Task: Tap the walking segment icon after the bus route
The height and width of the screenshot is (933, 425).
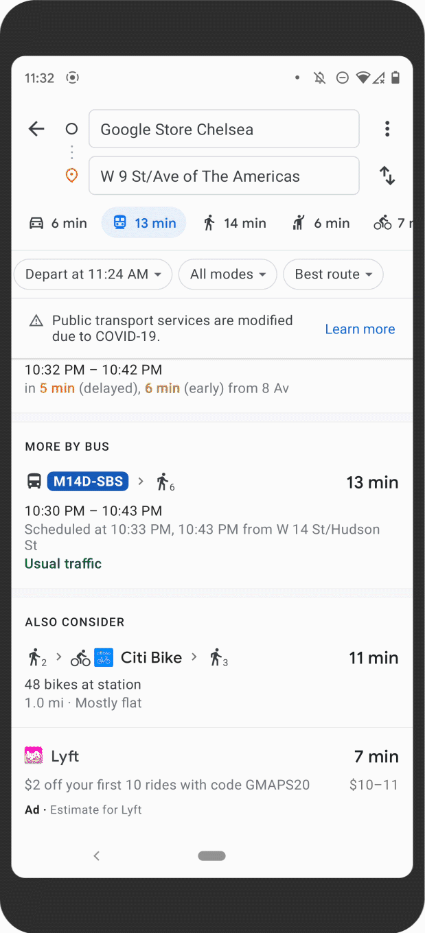Action: tap(163, 481)
